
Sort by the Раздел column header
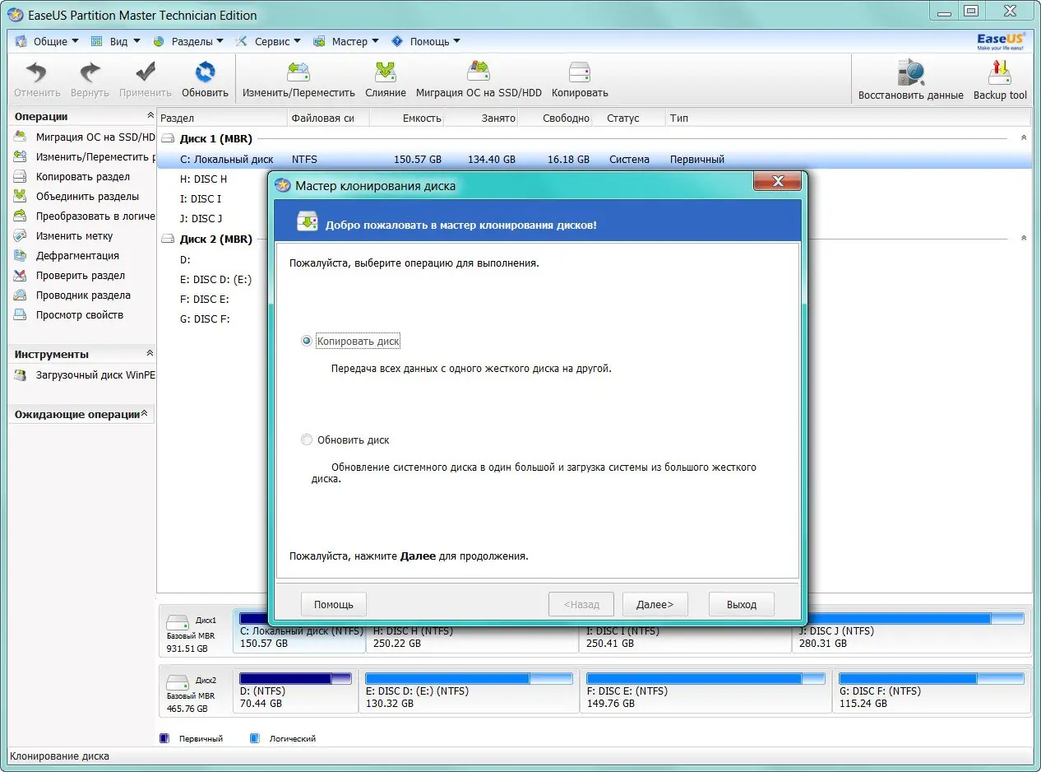click(222, 118)
